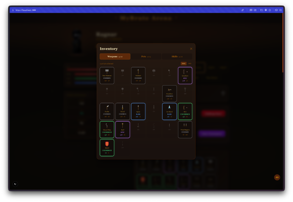Pick the red Shield item card
The width and height of the screenshot is (293, 202).
tap(107, 147)
